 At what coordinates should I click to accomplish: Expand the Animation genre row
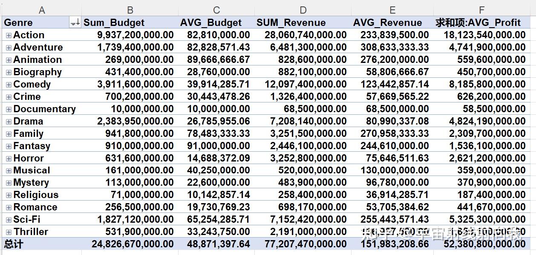9,60
